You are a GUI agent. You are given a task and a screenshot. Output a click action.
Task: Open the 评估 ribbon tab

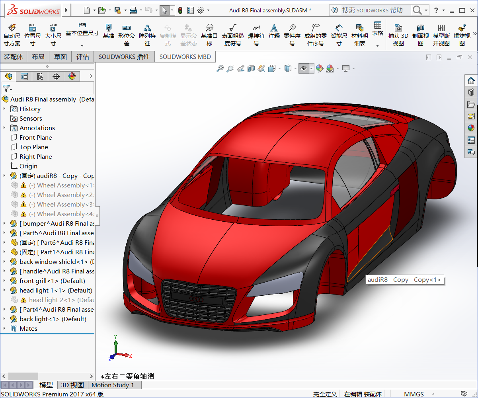(x=83, y=57)
